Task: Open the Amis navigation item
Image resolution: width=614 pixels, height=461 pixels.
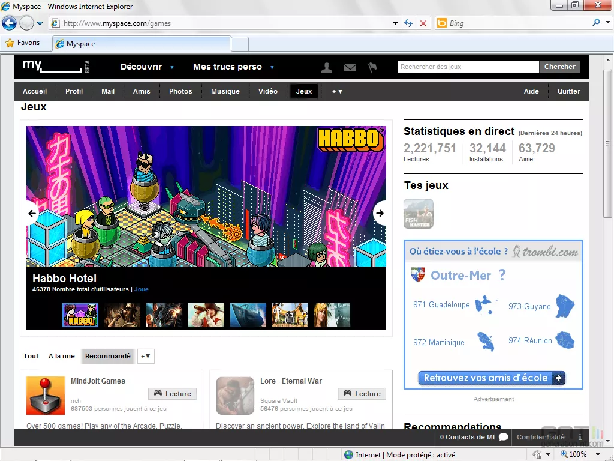Action: point(142,91)
